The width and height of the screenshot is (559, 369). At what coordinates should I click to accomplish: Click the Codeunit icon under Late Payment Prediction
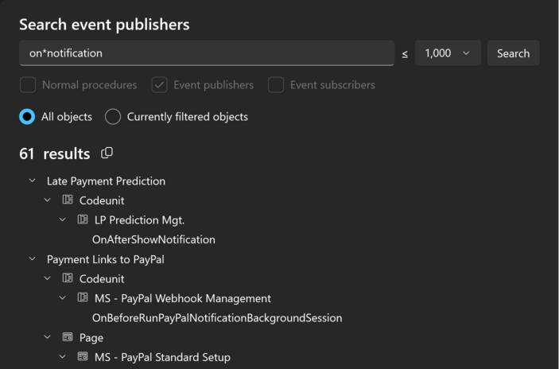[68, 200]
